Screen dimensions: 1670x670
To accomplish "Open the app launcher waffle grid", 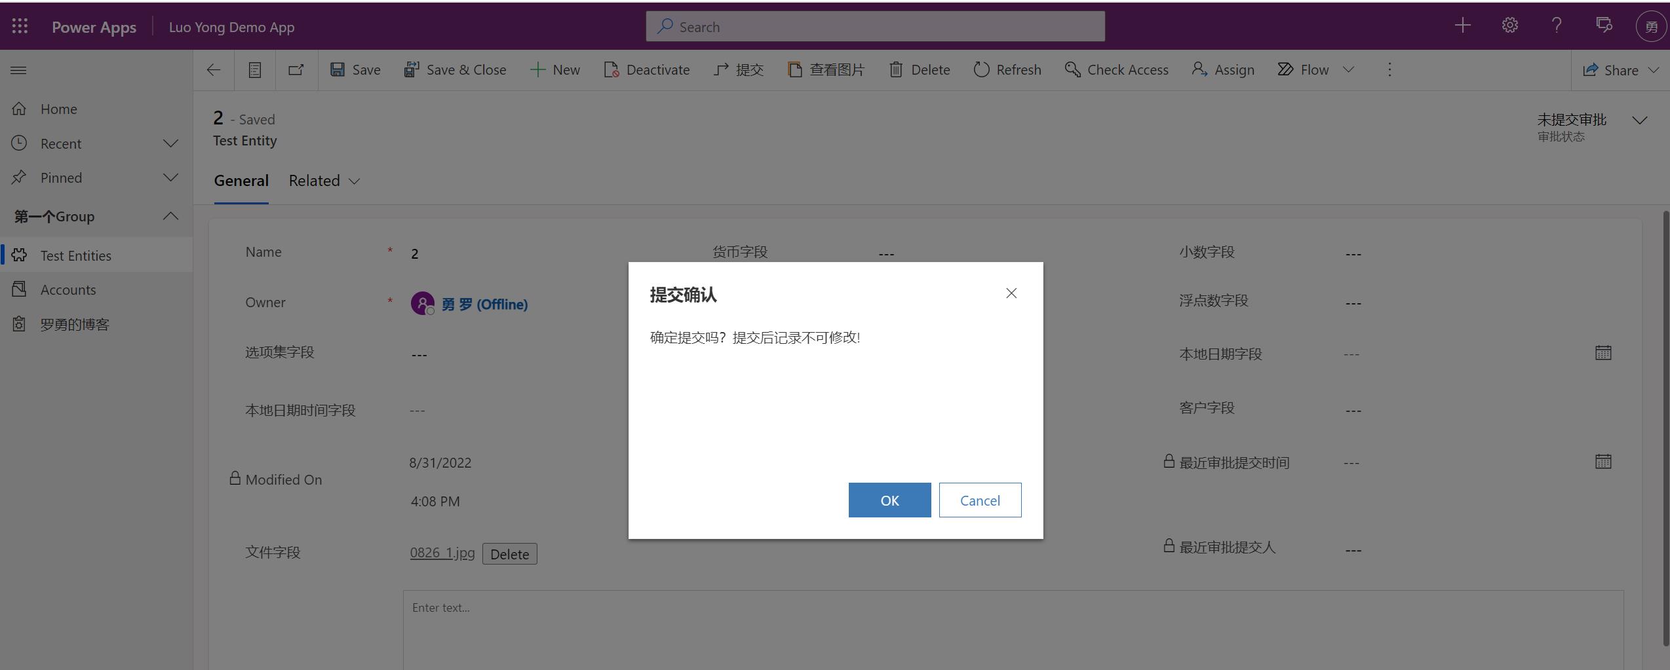I will pyautogui.click(x=20, y=26).
